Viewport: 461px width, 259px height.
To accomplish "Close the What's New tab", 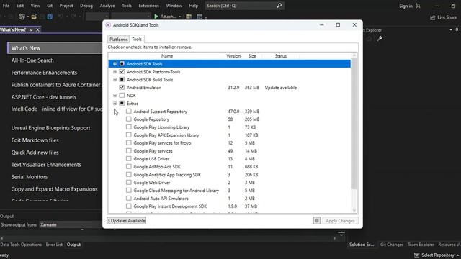I will pyautogui.click(x=37, y=30).
